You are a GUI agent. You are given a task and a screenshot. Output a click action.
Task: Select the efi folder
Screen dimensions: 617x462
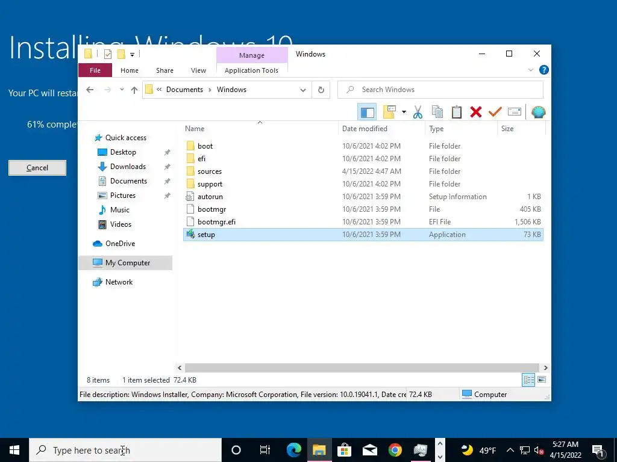(363, 159)
